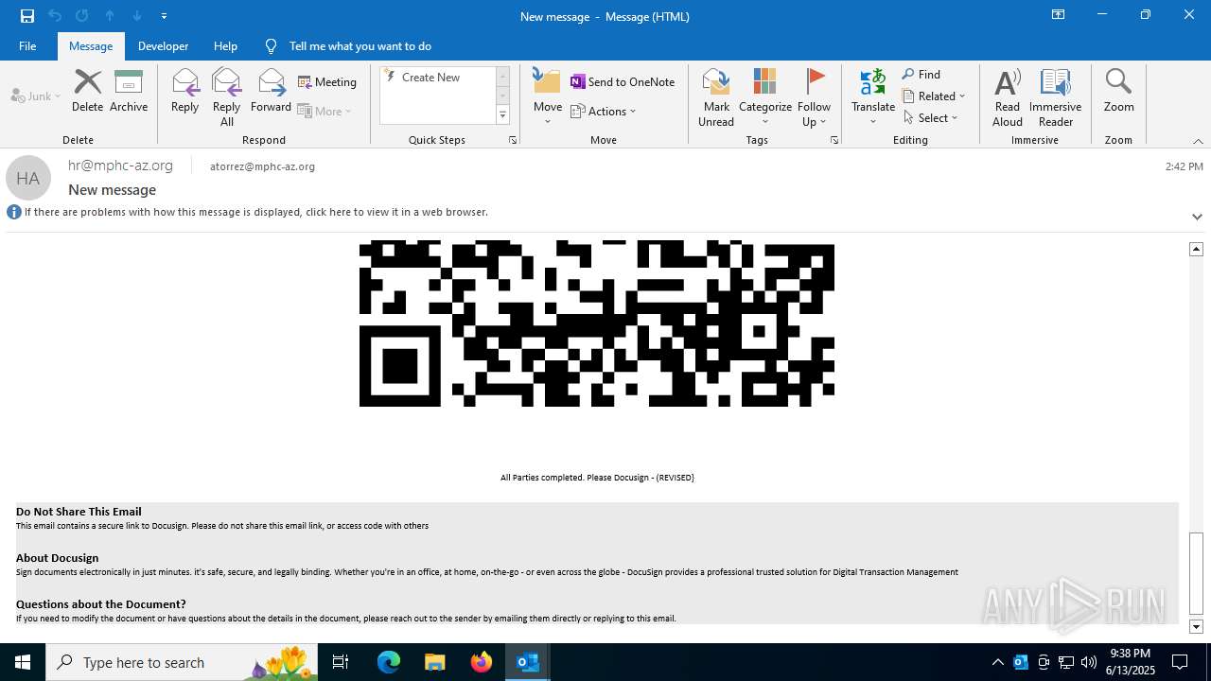Click the view in web browser info bar
Viewport: 1211px width, 681px height.
[255, 212]
